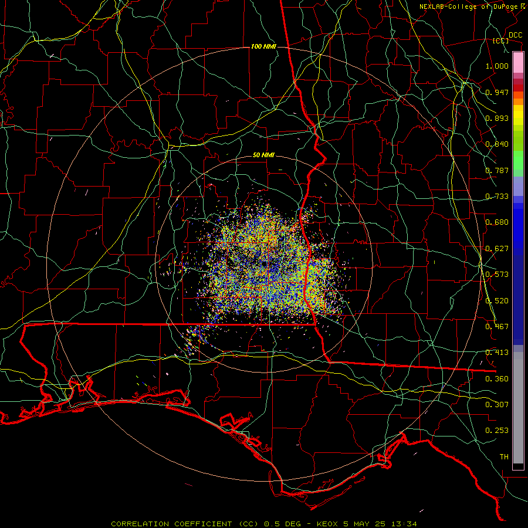Click the 0.680 color scale value
The height and width of the screenshot is (528, 528).
[497, 222]
